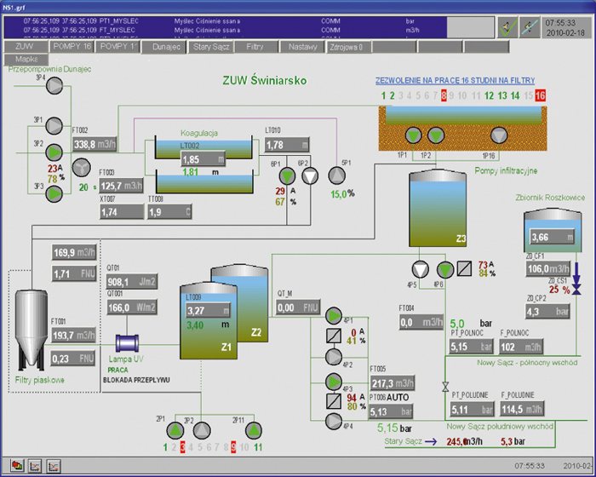The width and height of the screenshot is (596, 477).
Task: Select the 2P11 well pump
Action: pos(249,428)
